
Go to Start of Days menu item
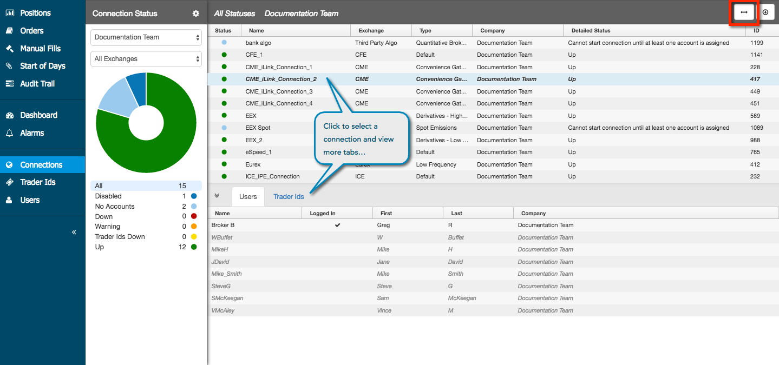click(43, 66)
